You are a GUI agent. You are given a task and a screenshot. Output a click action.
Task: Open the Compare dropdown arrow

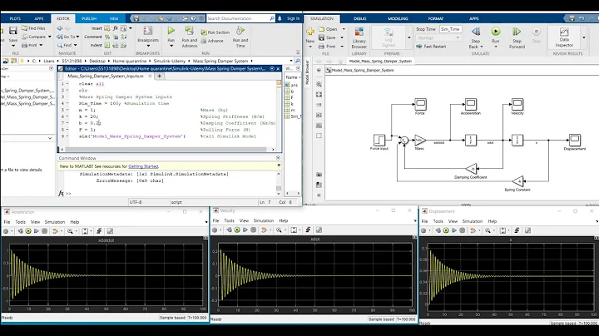(x=50, y=37)
